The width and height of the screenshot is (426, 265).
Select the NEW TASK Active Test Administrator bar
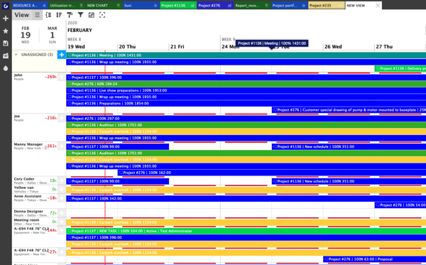(246, 231)
